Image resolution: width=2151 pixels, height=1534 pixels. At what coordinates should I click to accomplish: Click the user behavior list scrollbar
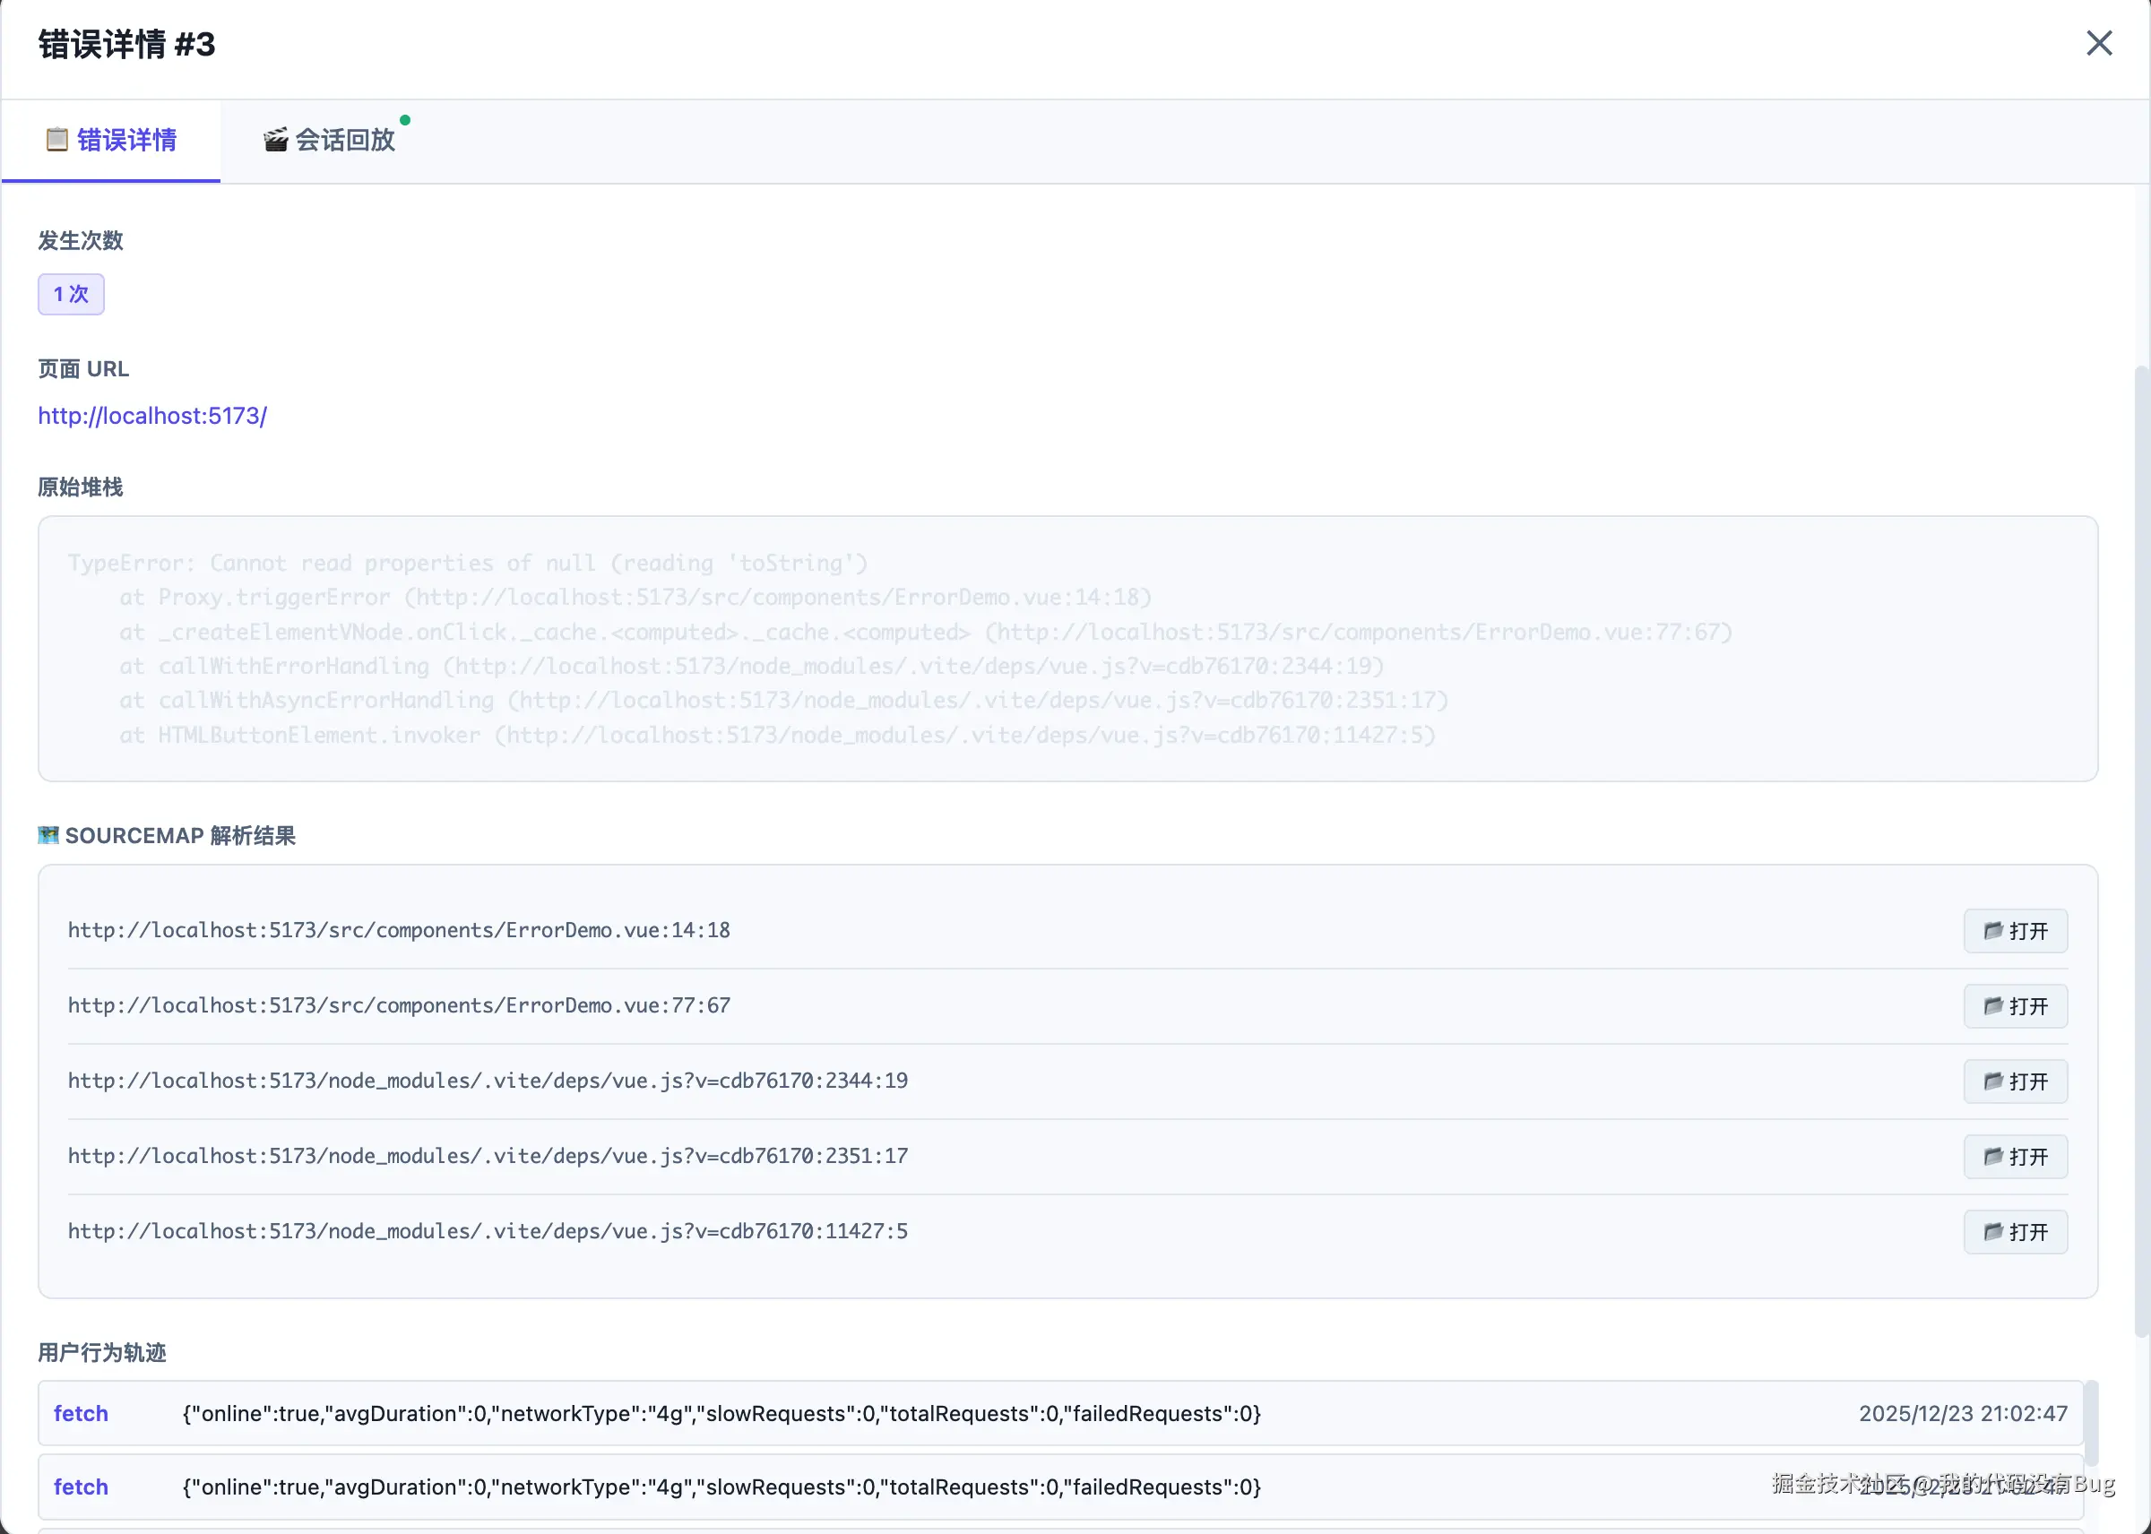[2091, 1422]
